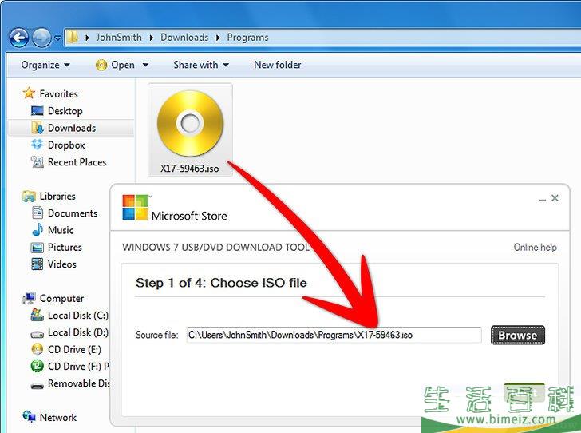Viewport: 581px width, 433px height.
Task: Expand the Open button dropdown arrow
Action: 145,65
